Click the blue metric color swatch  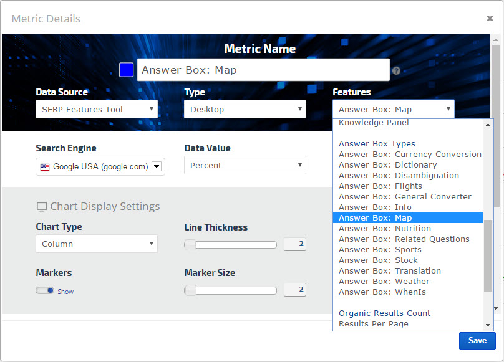pos(127,70)
